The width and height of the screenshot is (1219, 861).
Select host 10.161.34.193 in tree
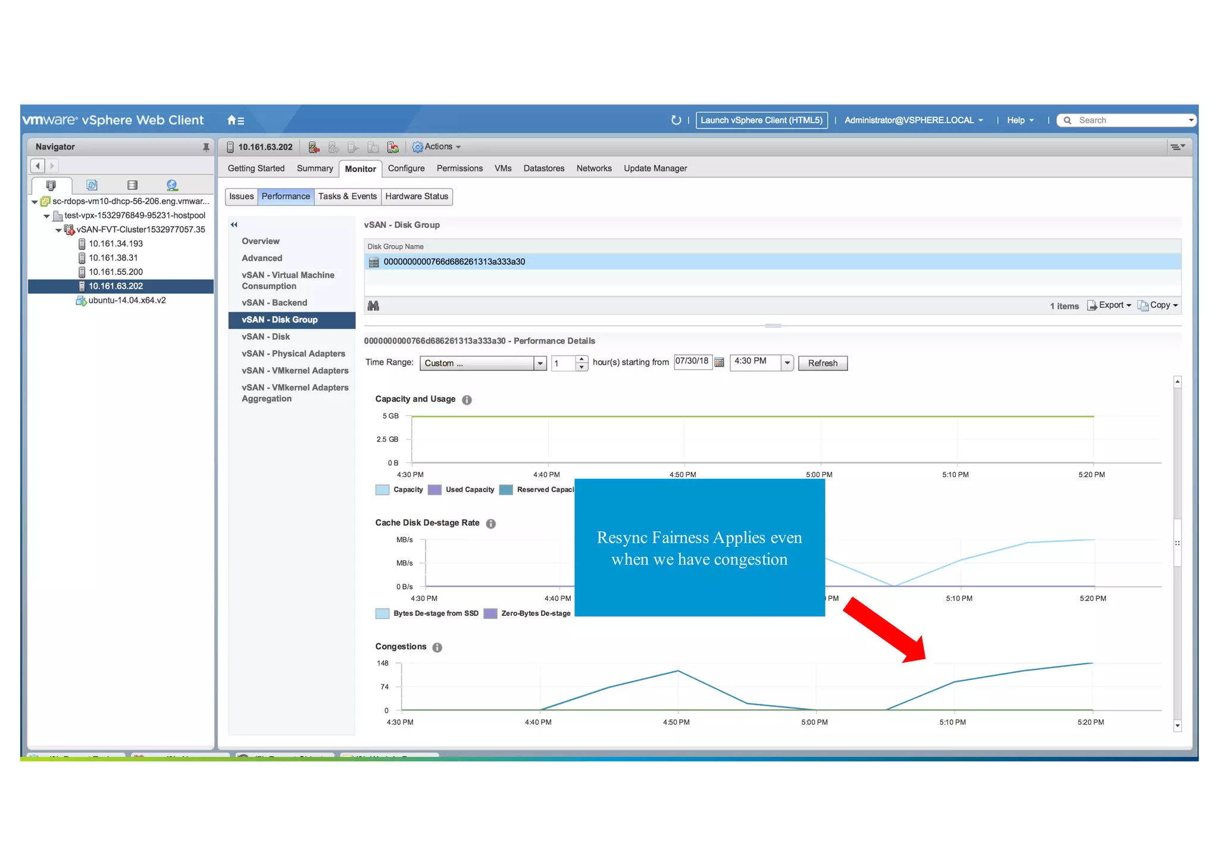click(115, 244)
